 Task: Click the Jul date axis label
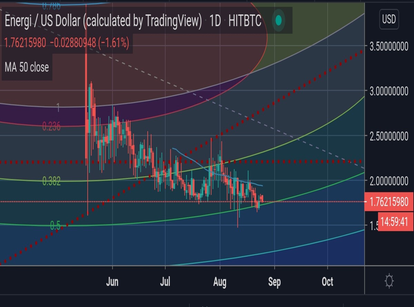[x=165, y=282]
